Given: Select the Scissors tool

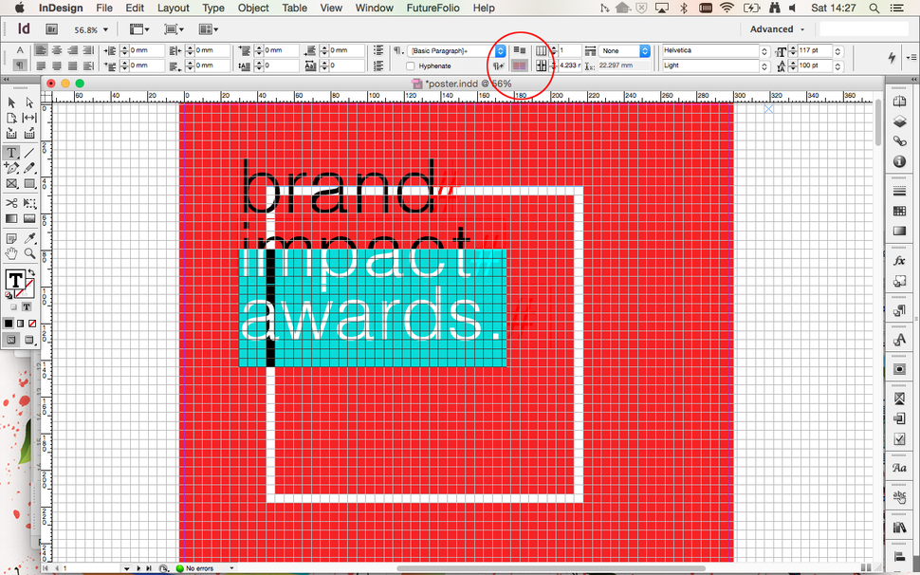Looking at the screenshot, I should [x=11, y=202].
